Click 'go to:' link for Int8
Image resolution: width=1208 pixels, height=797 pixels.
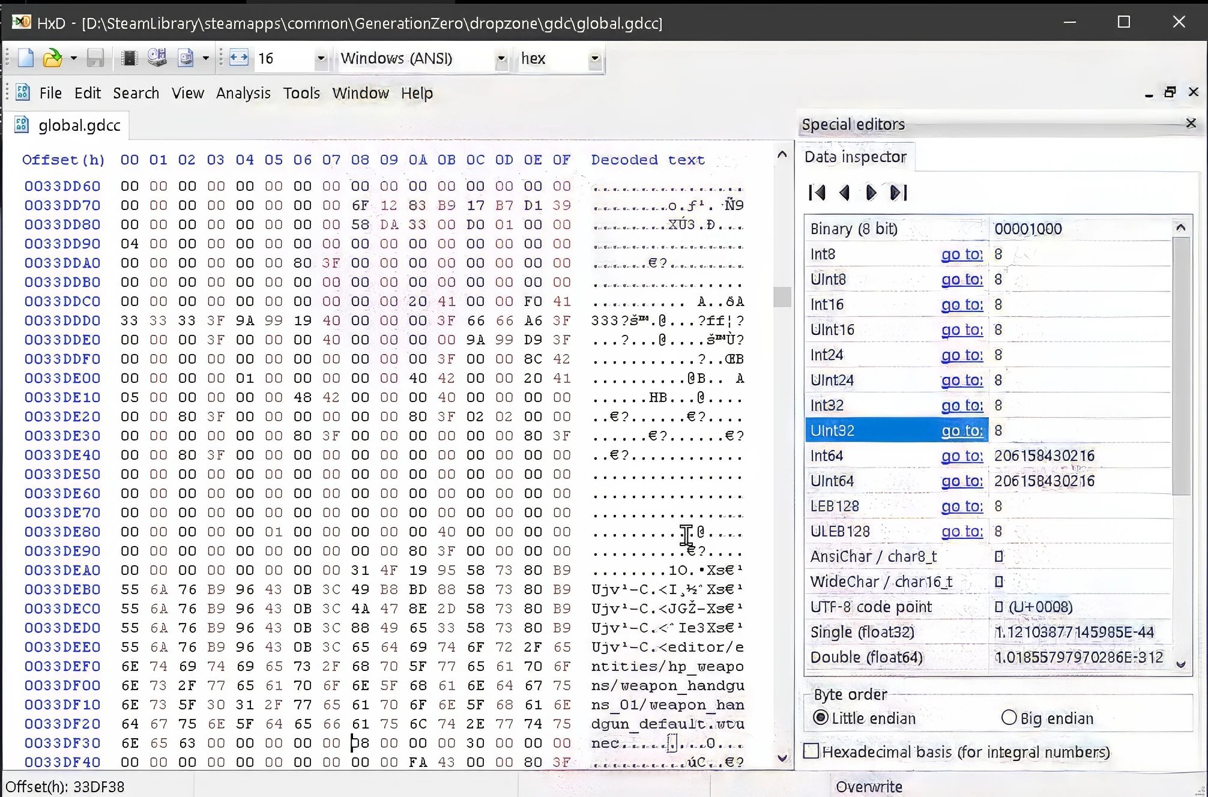962,254
